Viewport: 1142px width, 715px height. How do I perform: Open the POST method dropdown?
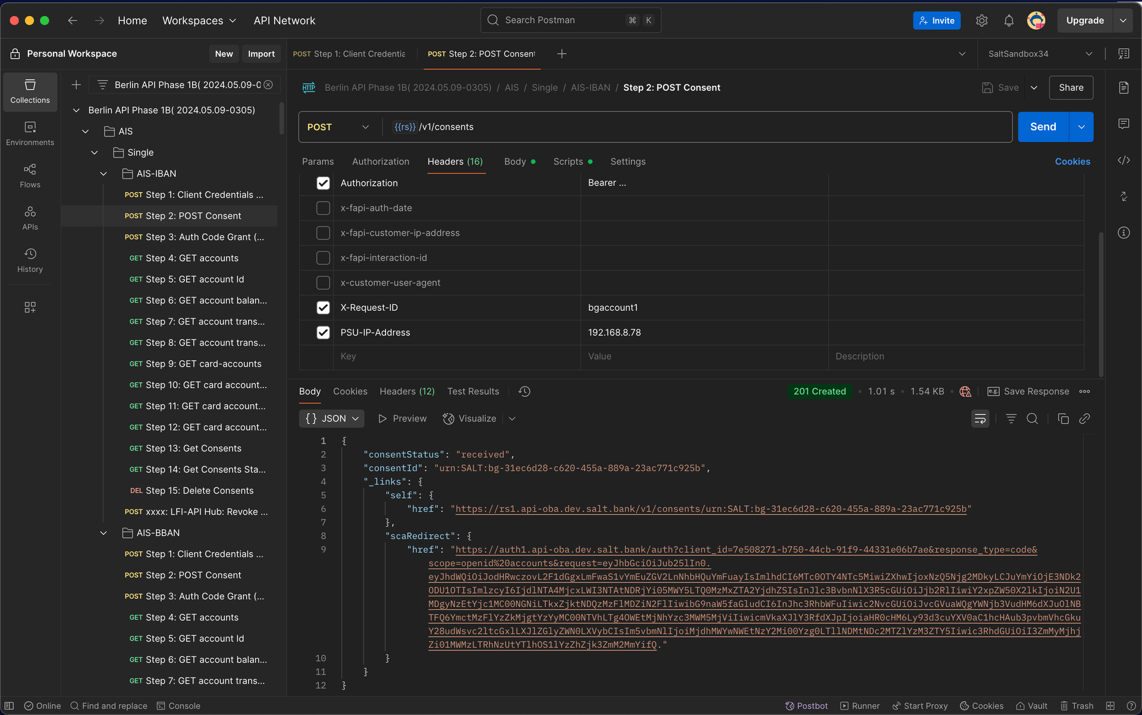point(338,127)
